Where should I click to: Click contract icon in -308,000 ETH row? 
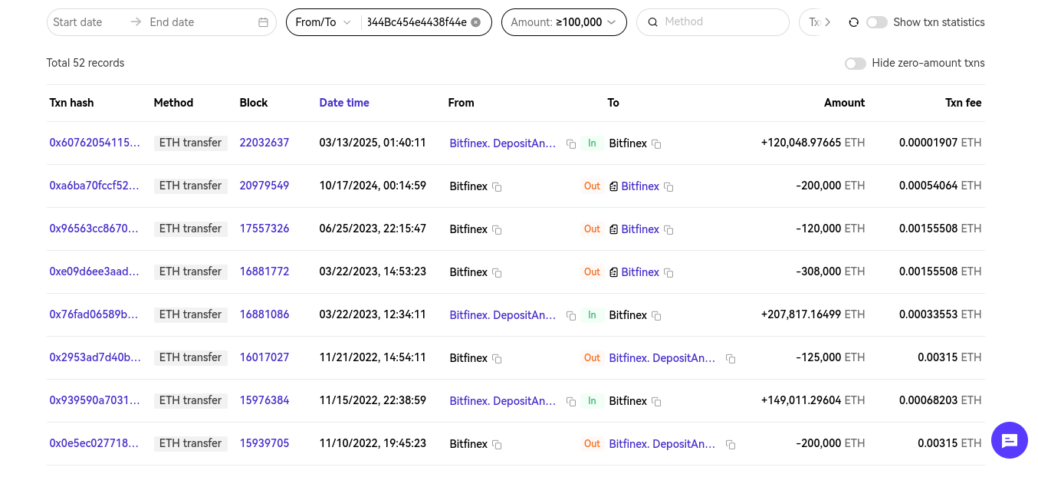coord(613,272)
